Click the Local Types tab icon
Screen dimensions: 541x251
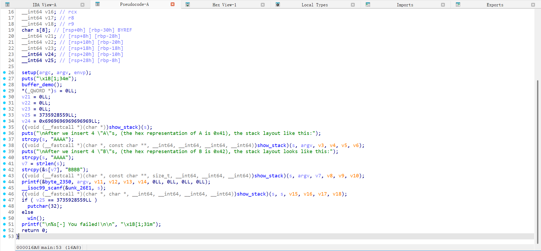278,4
